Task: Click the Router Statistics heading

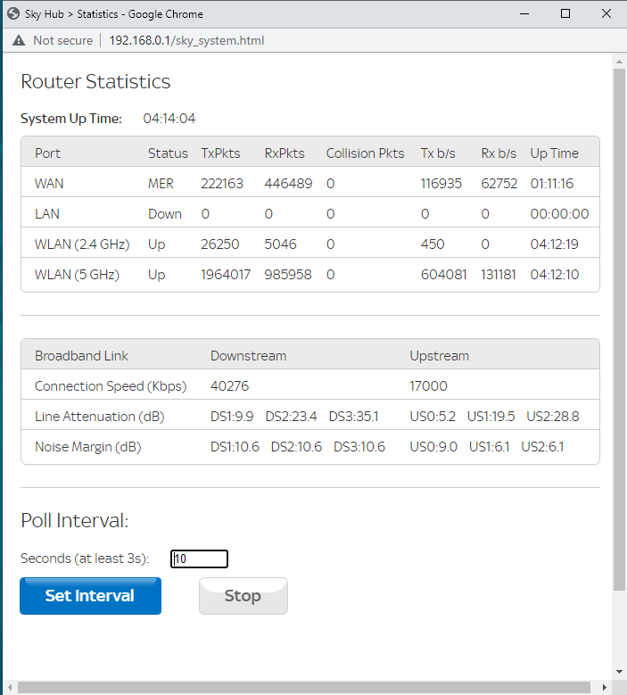Action: 95,82
